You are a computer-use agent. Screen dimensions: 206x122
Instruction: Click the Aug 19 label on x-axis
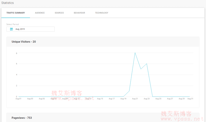(x=123, y=99)
